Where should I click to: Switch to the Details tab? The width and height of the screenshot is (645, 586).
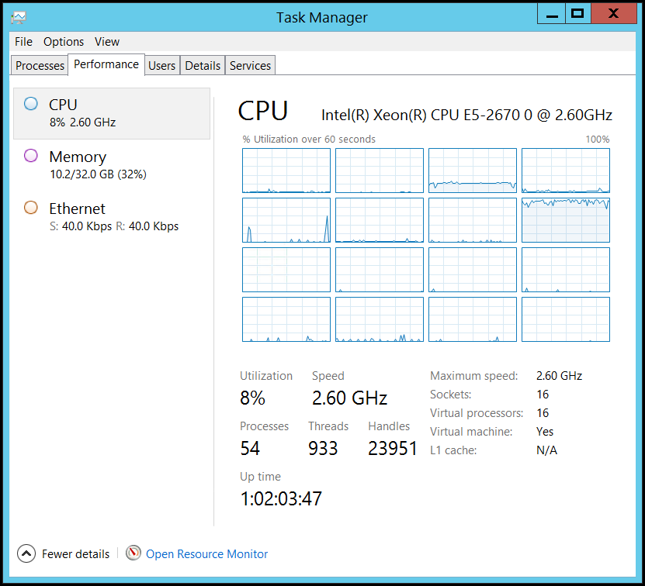203,65
